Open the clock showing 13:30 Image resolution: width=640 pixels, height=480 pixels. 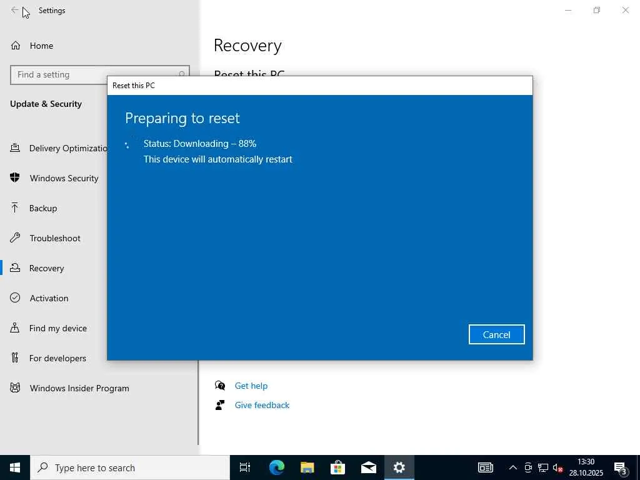(x=586, y=467)
